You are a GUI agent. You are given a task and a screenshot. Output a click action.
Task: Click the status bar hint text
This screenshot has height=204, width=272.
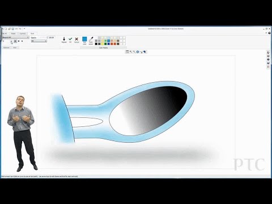pyautogui.click(x=40, y=176)
